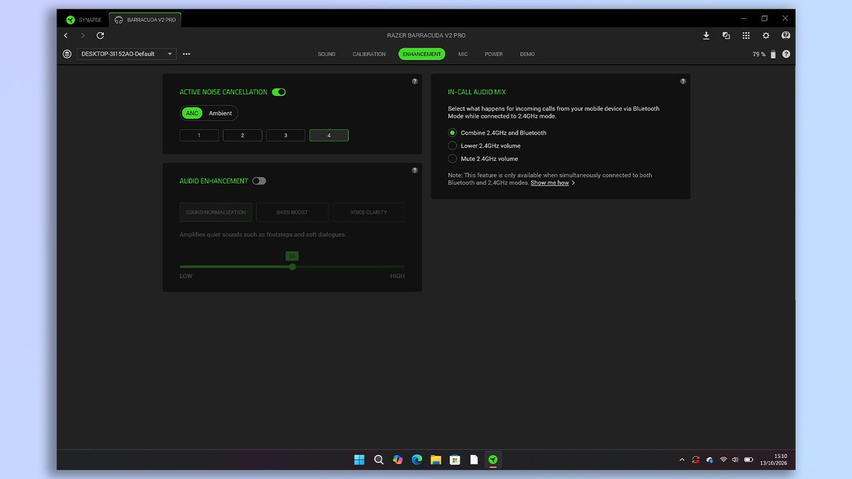Click the overlapping windows icon

point(726,36)
